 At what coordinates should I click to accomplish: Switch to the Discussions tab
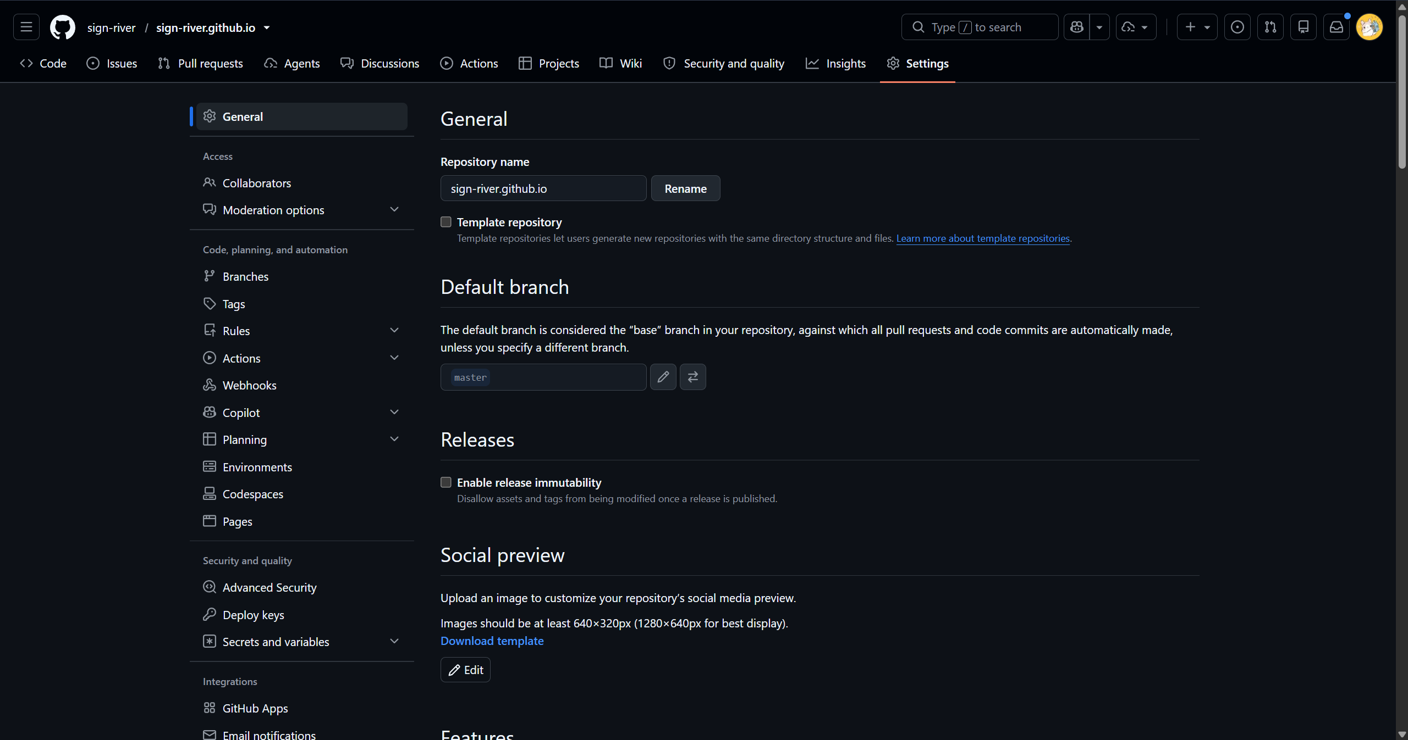tap(380, 63)
